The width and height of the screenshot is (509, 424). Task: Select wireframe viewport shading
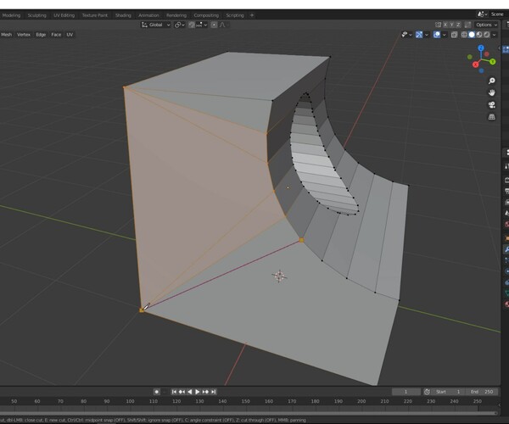click(464, 35)
